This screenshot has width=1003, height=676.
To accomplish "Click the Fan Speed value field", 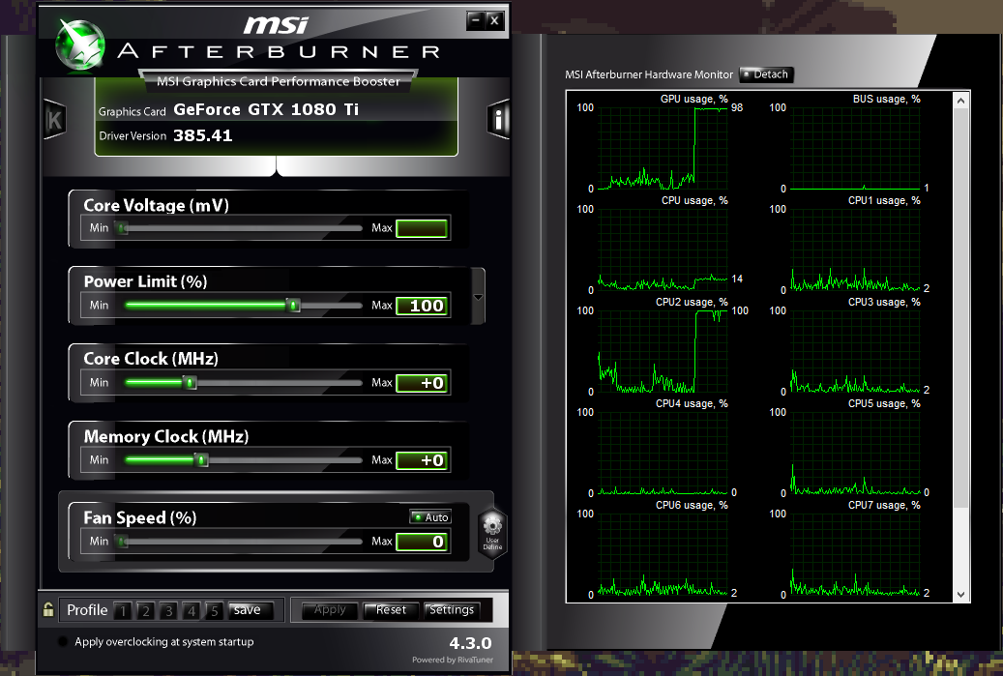I will (x=422, y=542).
